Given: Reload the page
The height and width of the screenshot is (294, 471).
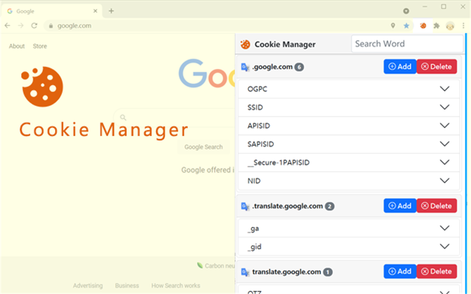Looking at the screenshot, I should pyautogui.click(x=34, y=26).
